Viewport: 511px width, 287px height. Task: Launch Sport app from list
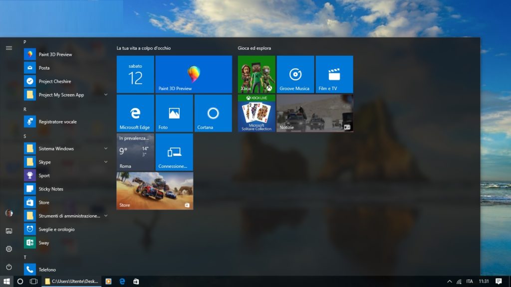pos(65,175)
